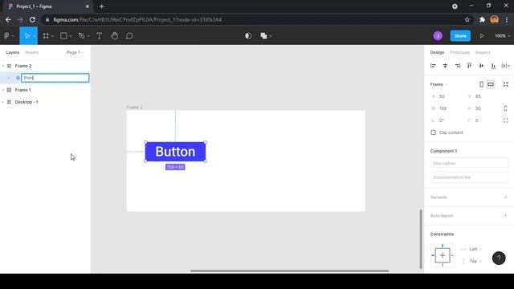
Task: Open Pen tool options dropdown arrow
Action: point(88,36)
